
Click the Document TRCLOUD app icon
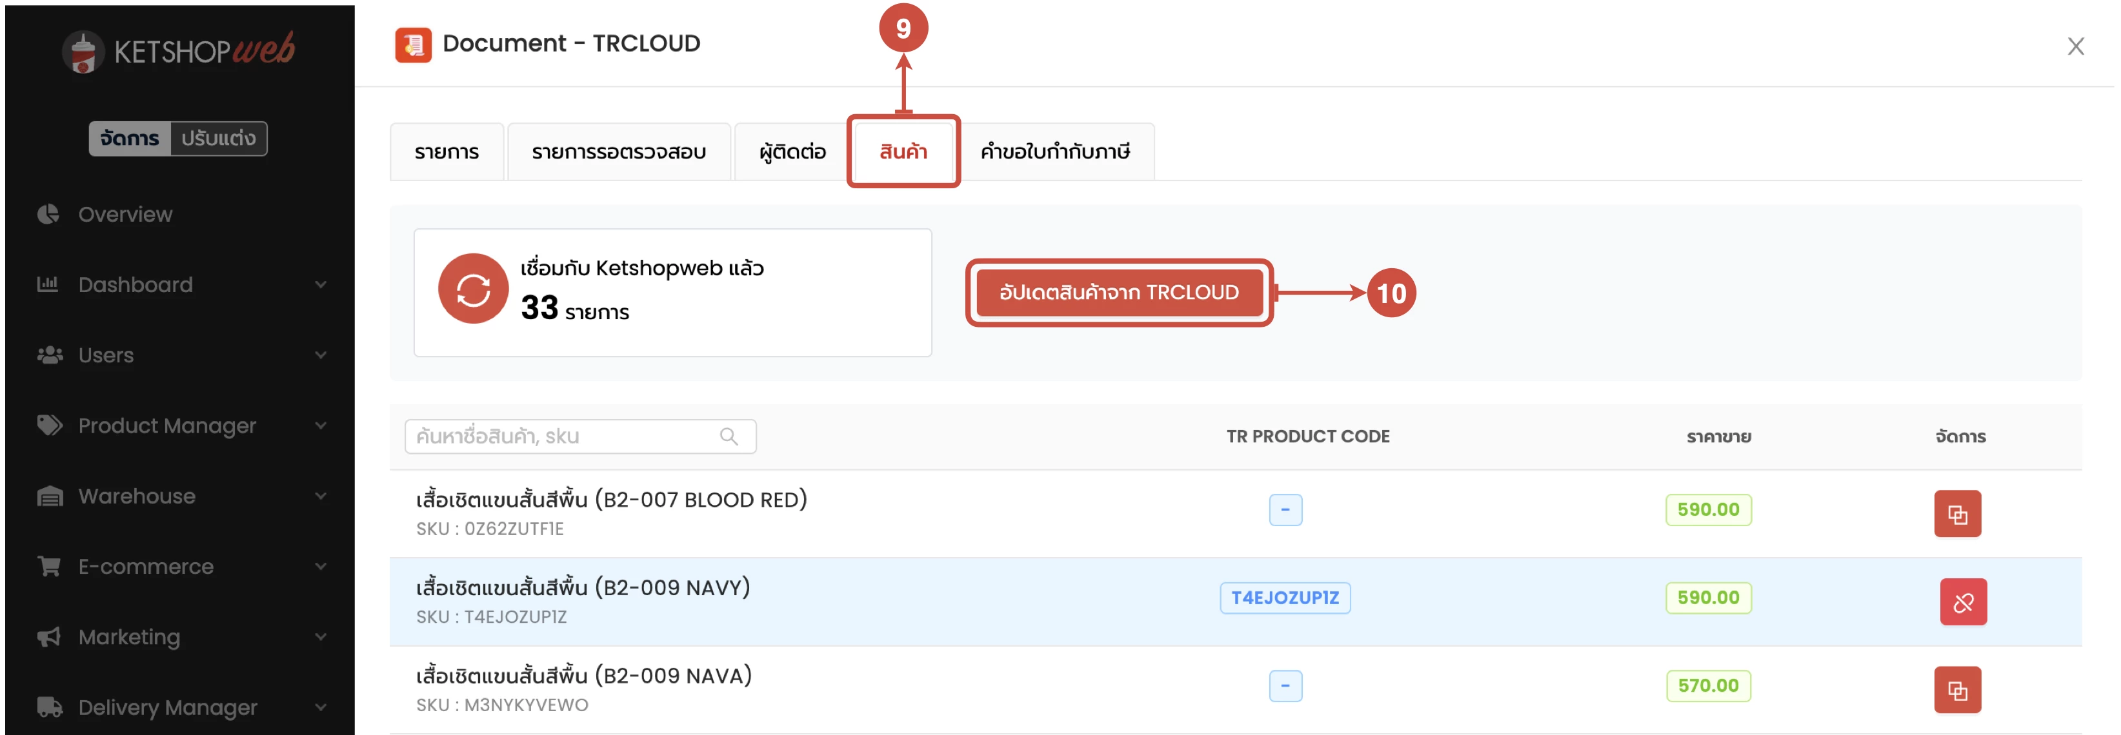click(x=414, y=44)
